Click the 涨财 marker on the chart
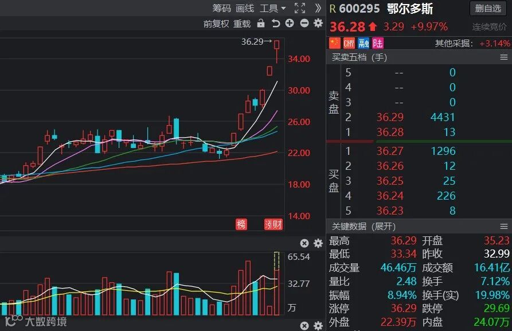The width and height of the screenshot is (512, 331). pos(273,224)
